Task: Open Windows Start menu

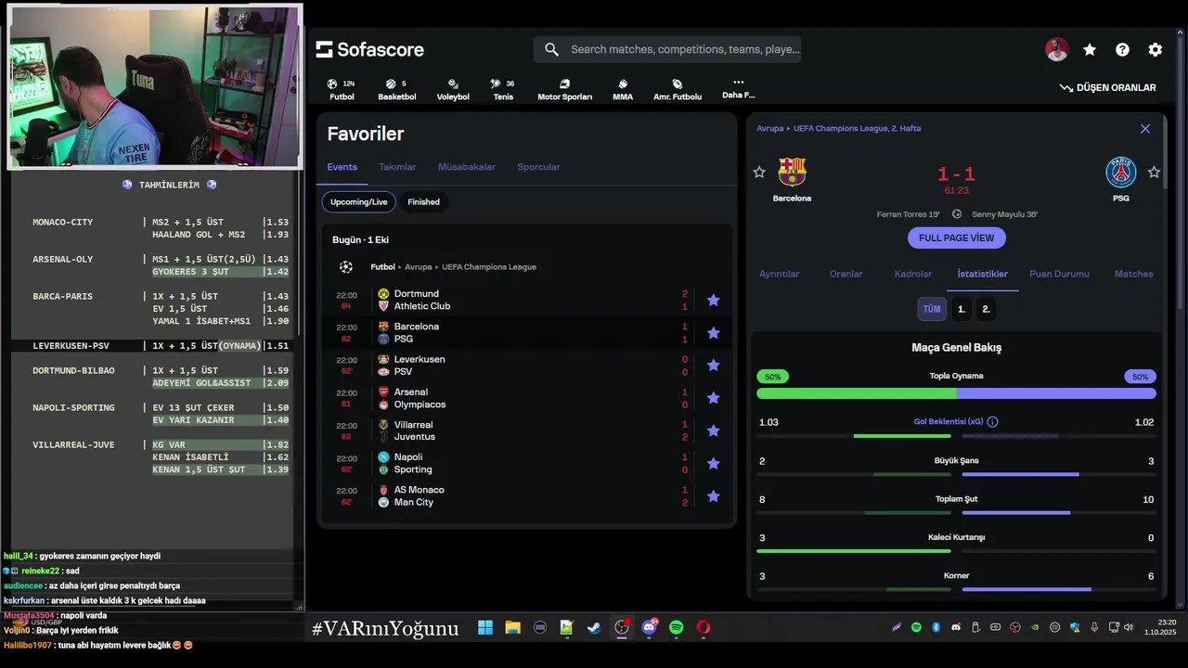Action: pos(485,628)
